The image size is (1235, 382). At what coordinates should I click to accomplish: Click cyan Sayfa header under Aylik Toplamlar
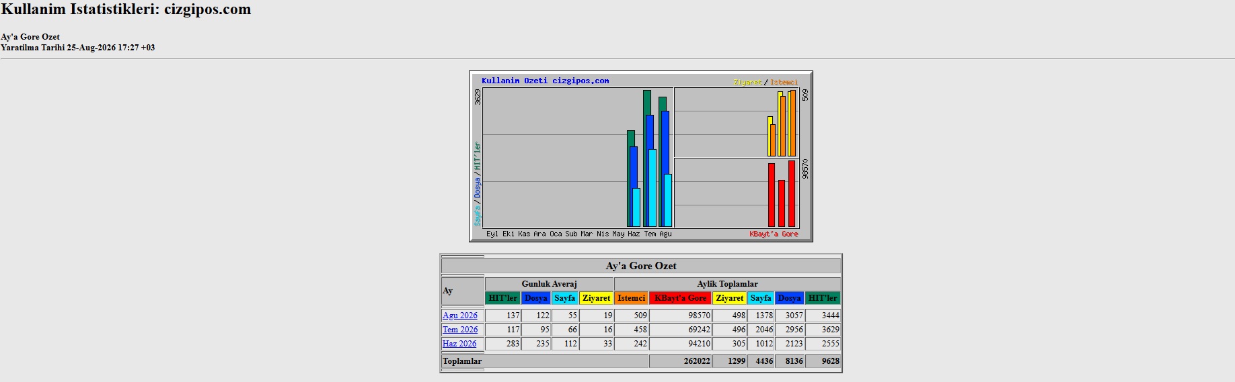[x=761, y=298]
